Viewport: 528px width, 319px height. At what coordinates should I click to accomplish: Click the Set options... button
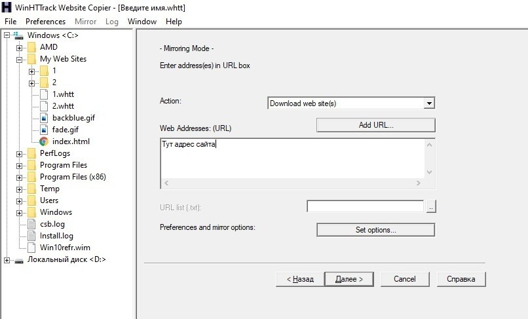click(x=376, y=230)
